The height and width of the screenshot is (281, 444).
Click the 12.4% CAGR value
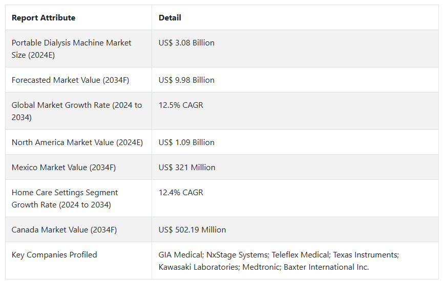pos(181,193)
